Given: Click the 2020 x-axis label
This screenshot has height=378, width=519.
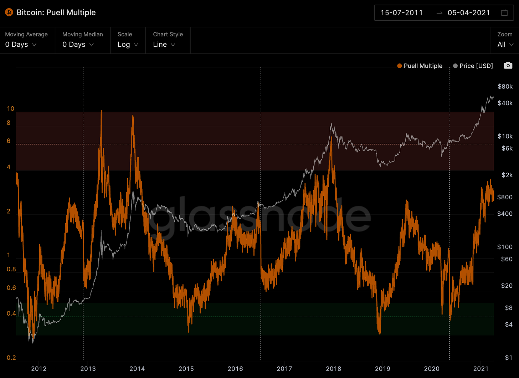Looking at the screenshot, I should (432, 368).
